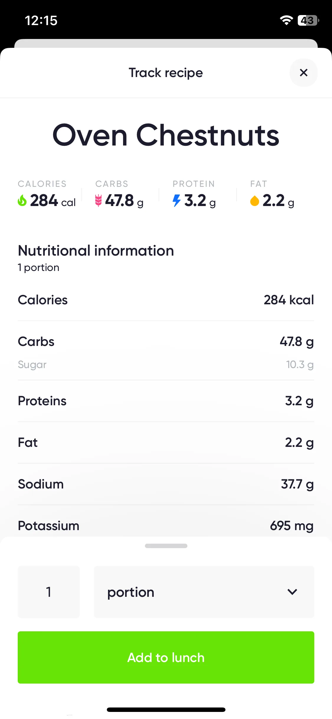Tap the green calories flame icon

pyautogui.click(x=22, y=200)
